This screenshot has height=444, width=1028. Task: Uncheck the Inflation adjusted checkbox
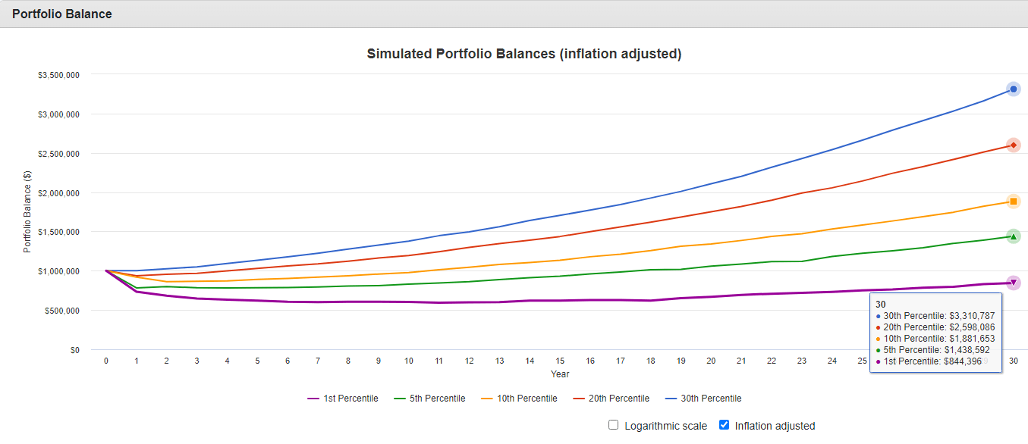724,425
